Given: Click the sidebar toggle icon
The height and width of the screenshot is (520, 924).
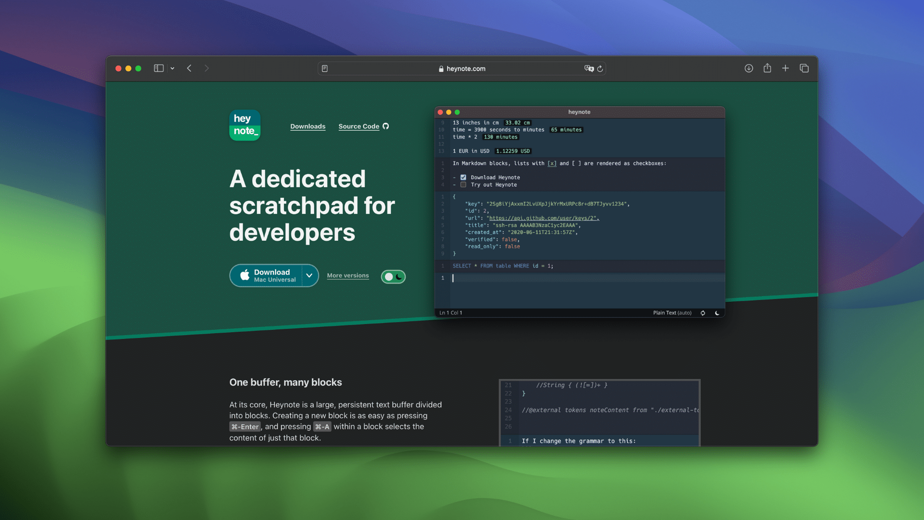Looking at the screenshot, I should pos(158,68).
